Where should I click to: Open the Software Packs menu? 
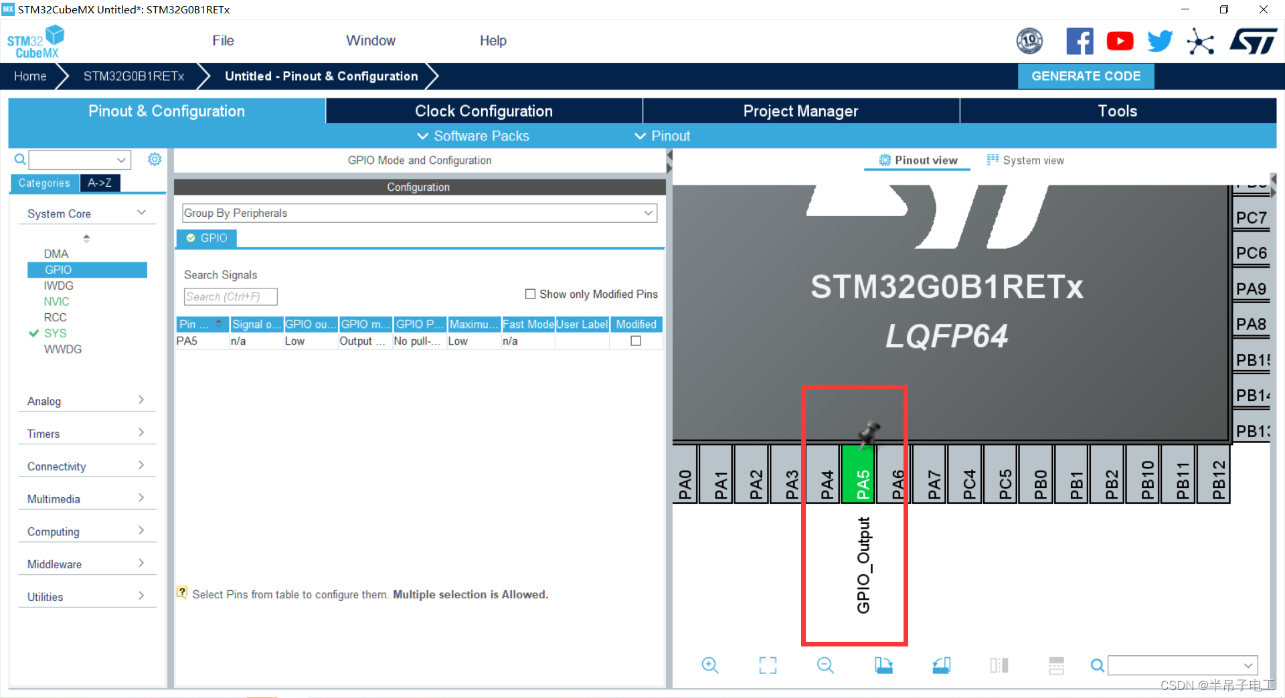click(473, 136)
